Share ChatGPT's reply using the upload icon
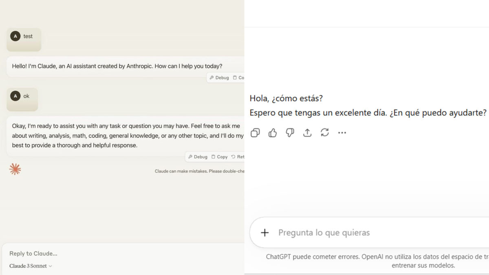 pos(307,133)
